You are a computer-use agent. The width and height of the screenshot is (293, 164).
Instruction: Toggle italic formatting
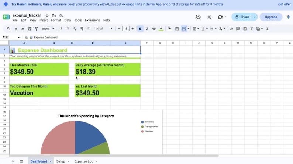click(x=147, y=29)
